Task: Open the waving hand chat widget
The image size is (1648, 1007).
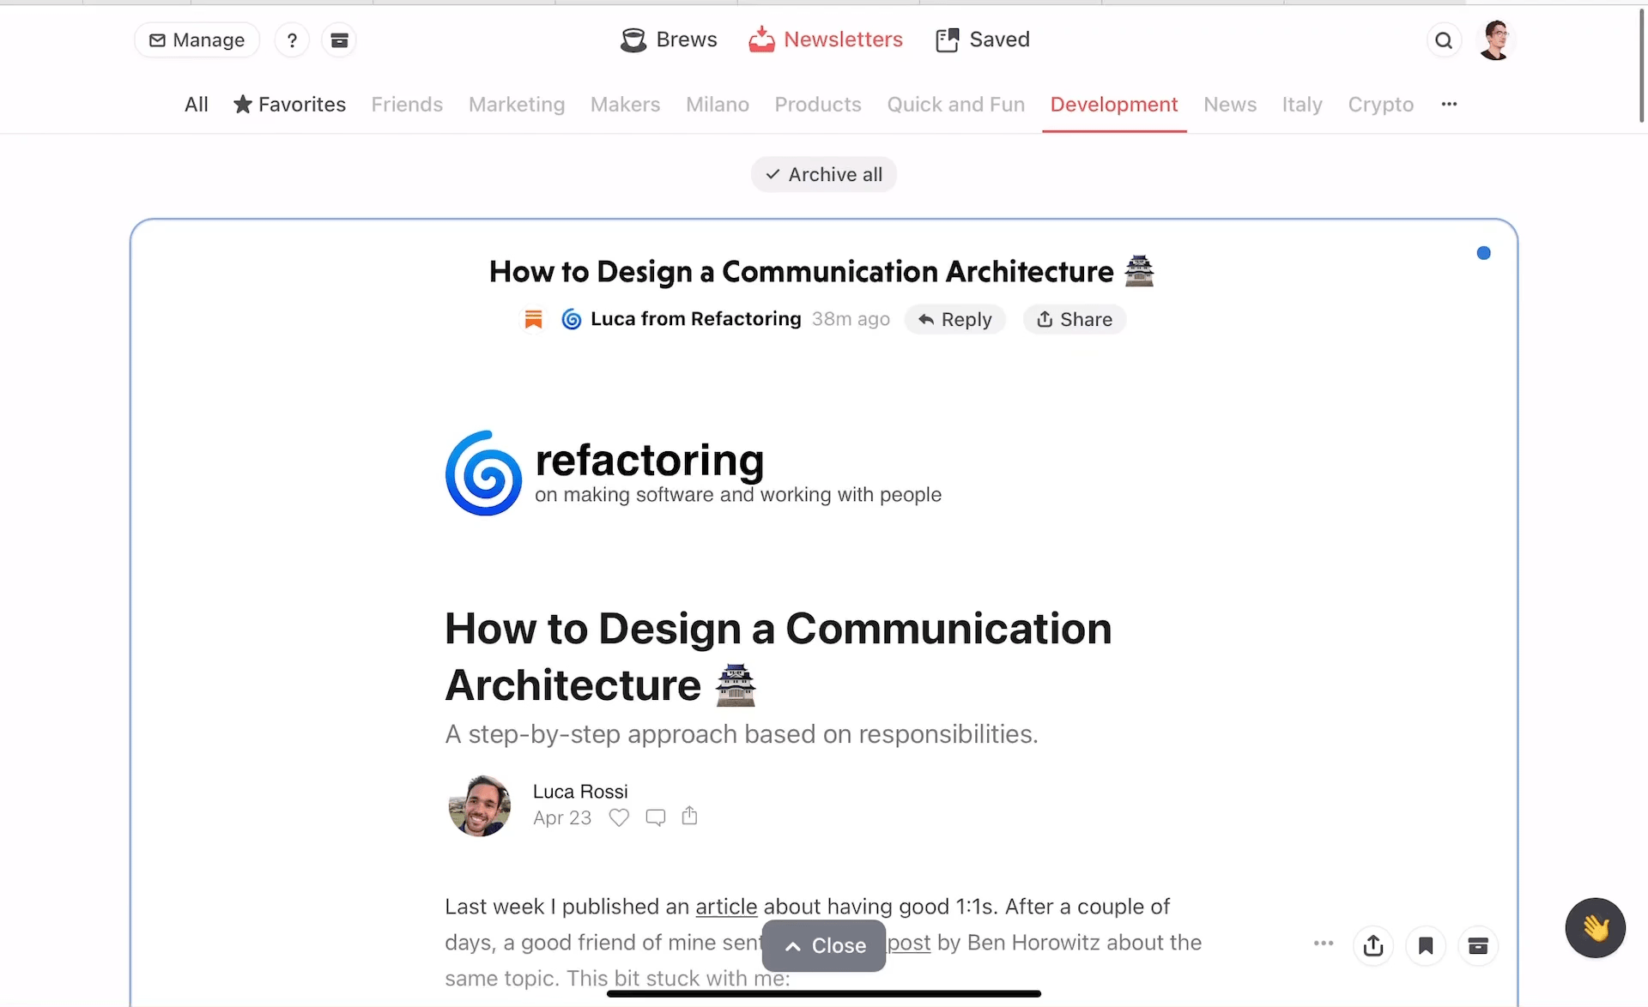Action: tap(1595, 927)
